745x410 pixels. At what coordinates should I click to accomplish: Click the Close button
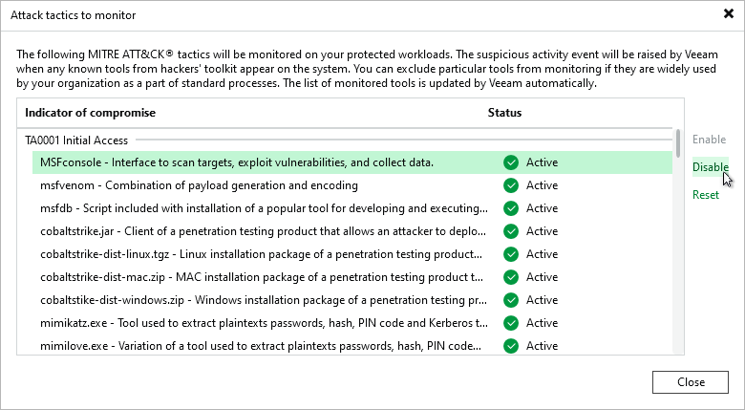pyautogui.click(x=691, y=381)
